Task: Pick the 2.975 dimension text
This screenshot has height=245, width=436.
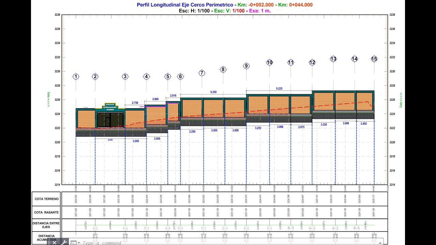Action: coord(301,127)
